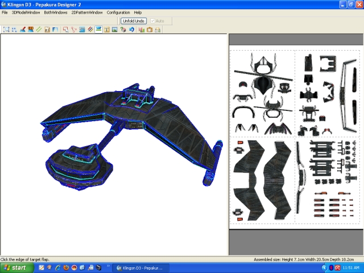364x273 pixels.
Task: Open Internet Explorer from quick launch
Action: pos(58,268)
